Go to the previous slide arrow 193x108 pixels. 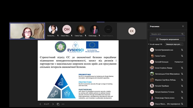point(40,104)
